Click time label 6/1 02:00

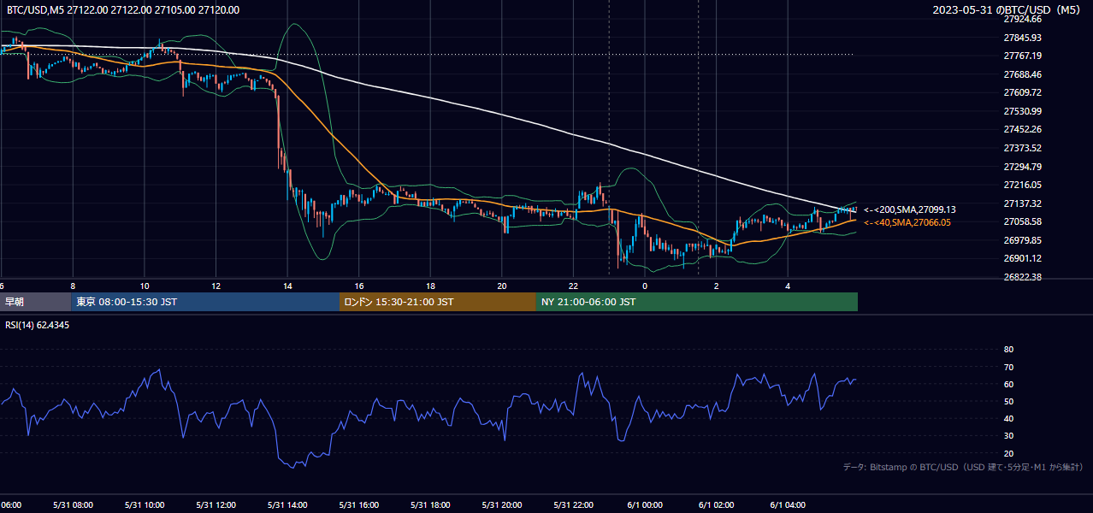pos(717,505)
